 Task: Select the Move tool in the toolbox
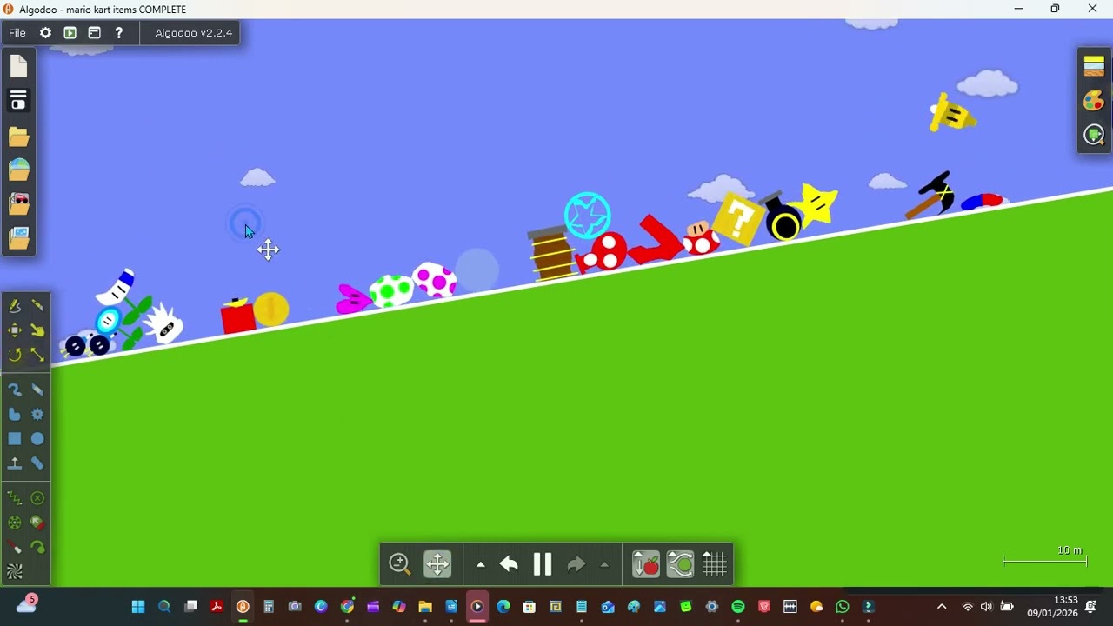15,330
